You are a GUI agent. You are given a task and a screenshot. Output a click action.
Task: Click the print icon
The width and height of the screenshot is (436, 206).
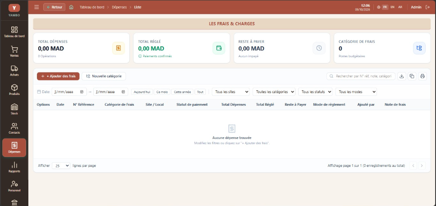422,76
